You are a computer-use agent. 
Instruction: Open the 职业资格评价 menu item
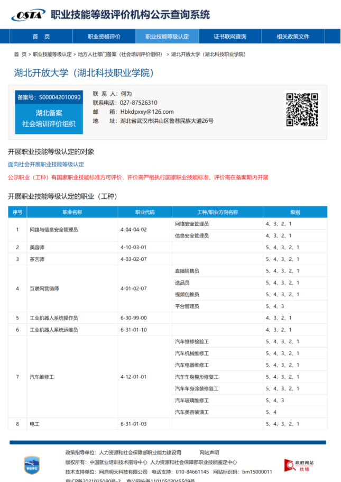(x=104, y=37)
